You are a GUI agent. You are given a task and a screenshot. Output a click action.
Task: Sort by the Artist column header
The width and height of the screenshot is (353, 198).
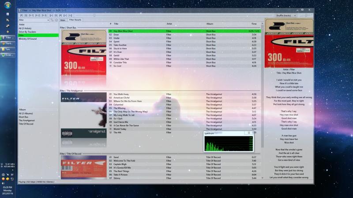click(169, 24)
